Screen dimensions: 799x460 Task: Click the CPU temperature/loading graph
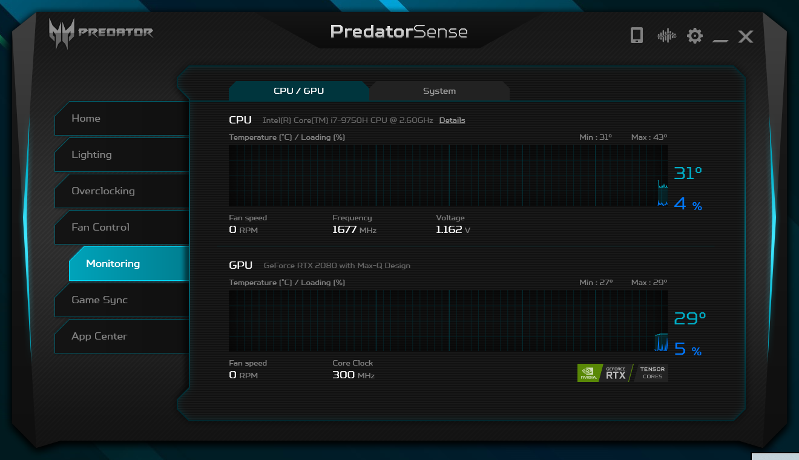(x=449, y=176)
